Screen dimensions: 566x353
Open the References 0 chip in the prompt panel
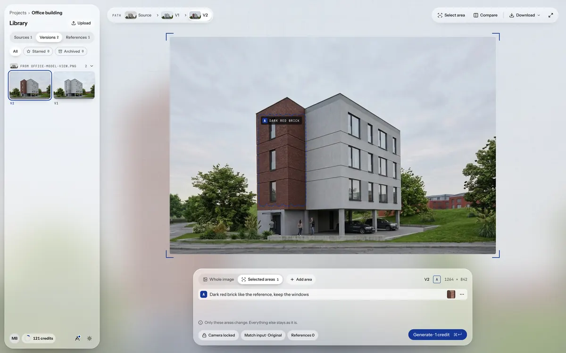coord(303,335)
